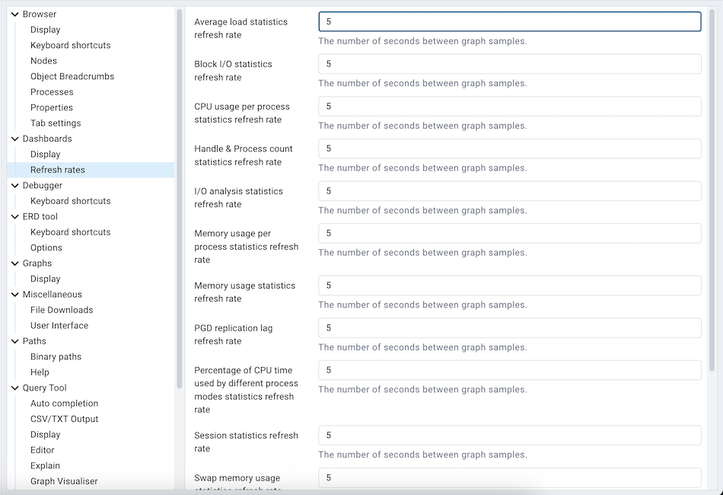Select File Downloads under Miscellaneous
This screenshot has height=495, width=723.
click(x=61, y=309)
